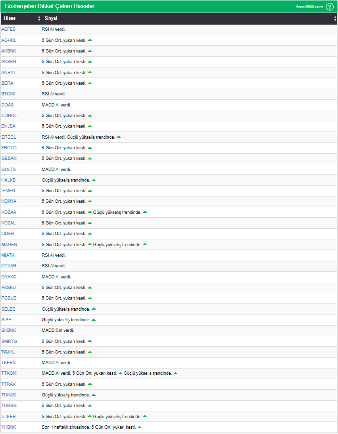Click the Sinyal column header label
Image resolution: width=338 pixels, height=434 pixels.
(x=51, y=18)
